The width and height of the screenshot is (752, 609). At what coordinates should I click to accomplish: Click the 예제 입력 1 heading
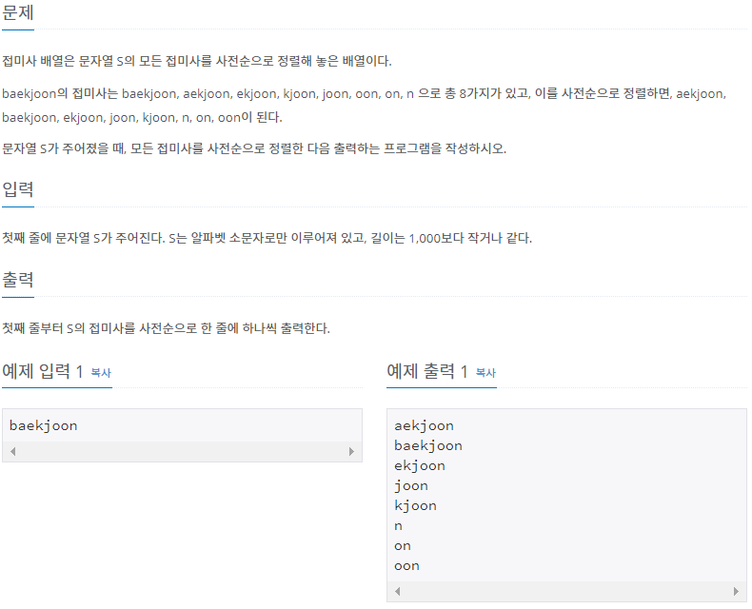click(x=43, y=371)
